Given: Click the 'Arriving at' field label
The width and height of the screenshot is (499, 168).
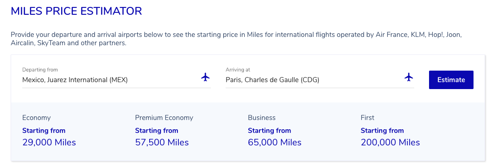Looking at the screenshot, I should [239, 70].
